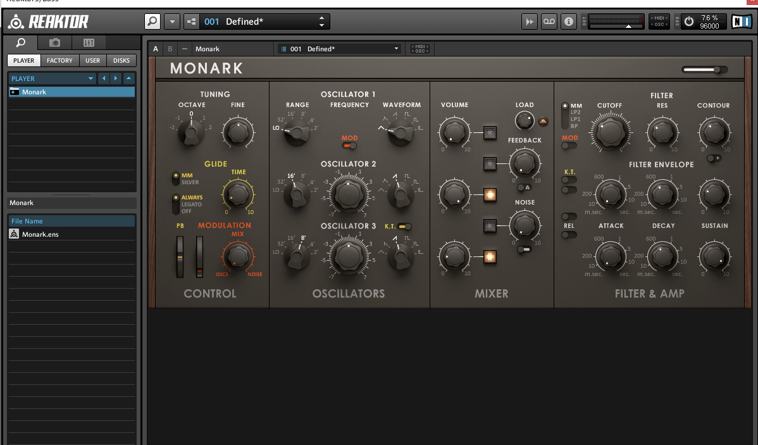Image resolution: width=758 pixels, height=445 pixels.
Task: Click the browser up-folder arrow
Action: 128,78
